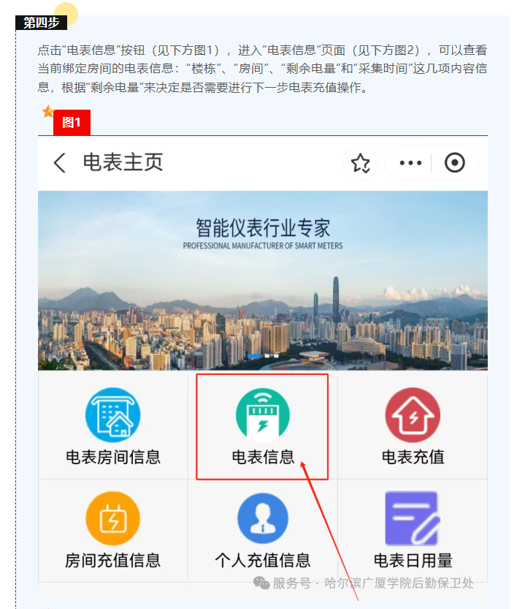
Task: Tap the back arrow beside 电表主页
Action: (x=59, y=163)
